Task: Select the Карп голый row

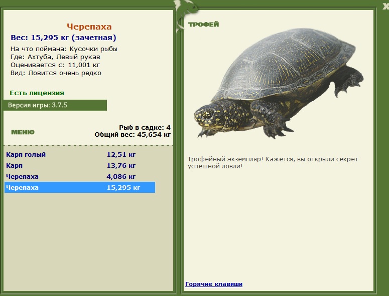Action: point(80,155)
